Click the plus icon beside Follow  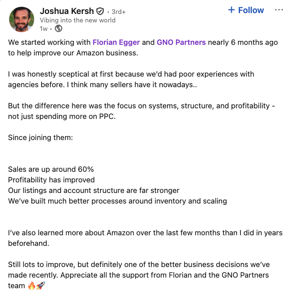pyautogui.click(x=232, y=10)
